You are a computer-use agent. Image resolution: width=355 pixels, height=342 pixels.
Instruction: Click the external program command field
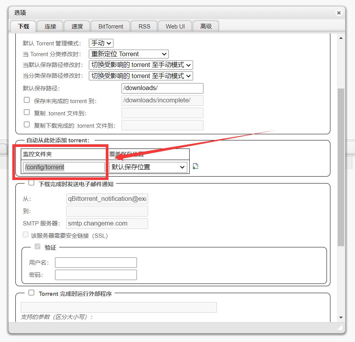118,307
